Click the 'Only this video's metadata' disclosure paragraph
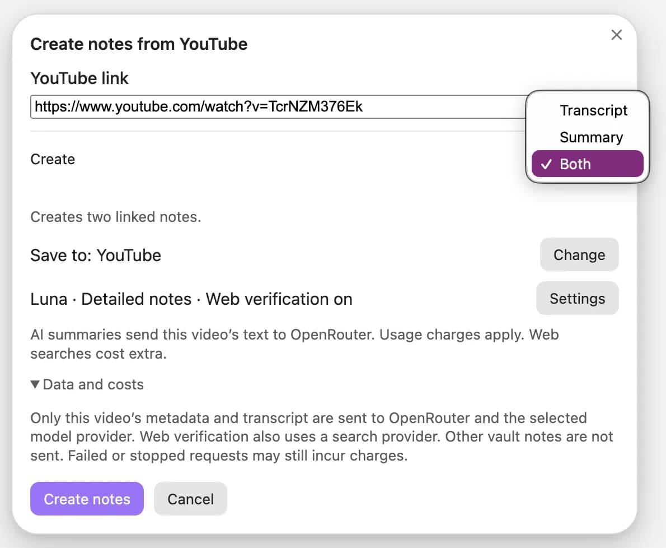Image resolution: width=666 pixels, height=548 pixels. click(322, 436)
